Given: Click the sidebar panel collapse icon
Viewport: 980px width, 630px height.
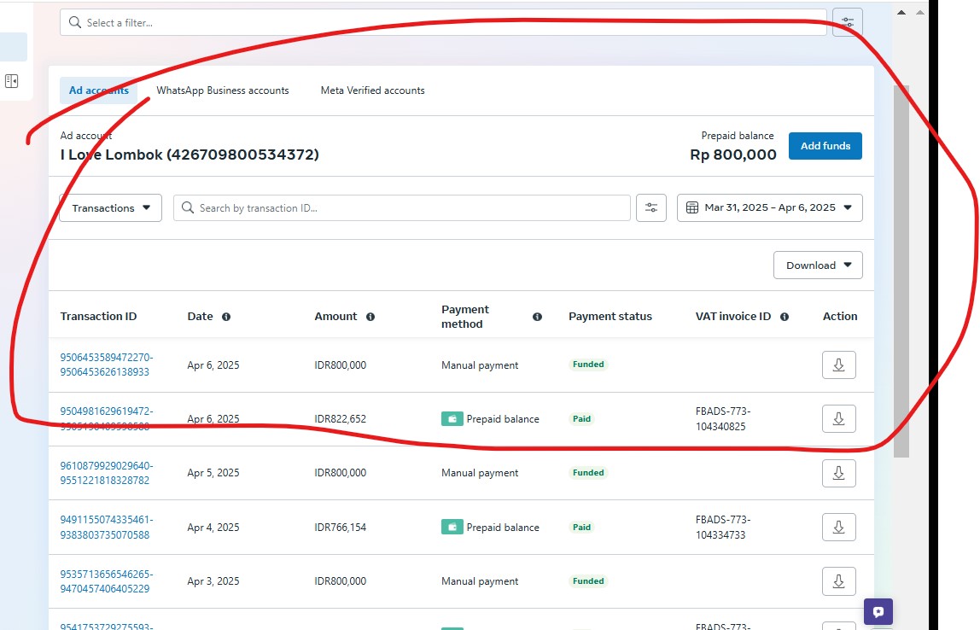Looking at the screenshot, I should (x=11, y=81).
